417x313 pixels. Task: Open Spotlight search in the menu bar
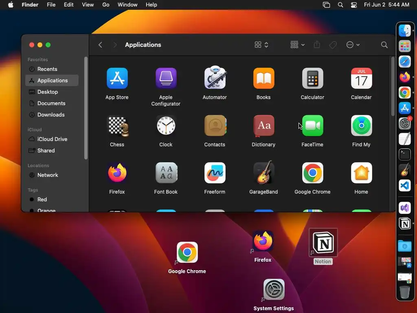pyautogui.click(x=340, y=5)
